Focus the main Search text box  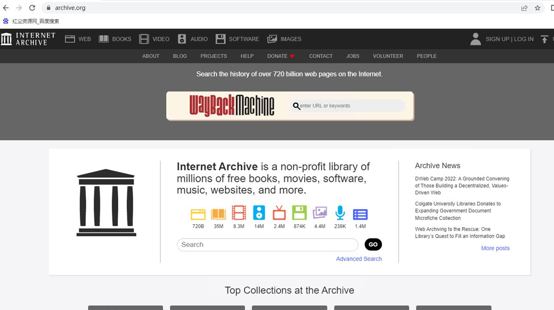pyautogui.click(x=267, y=245)
